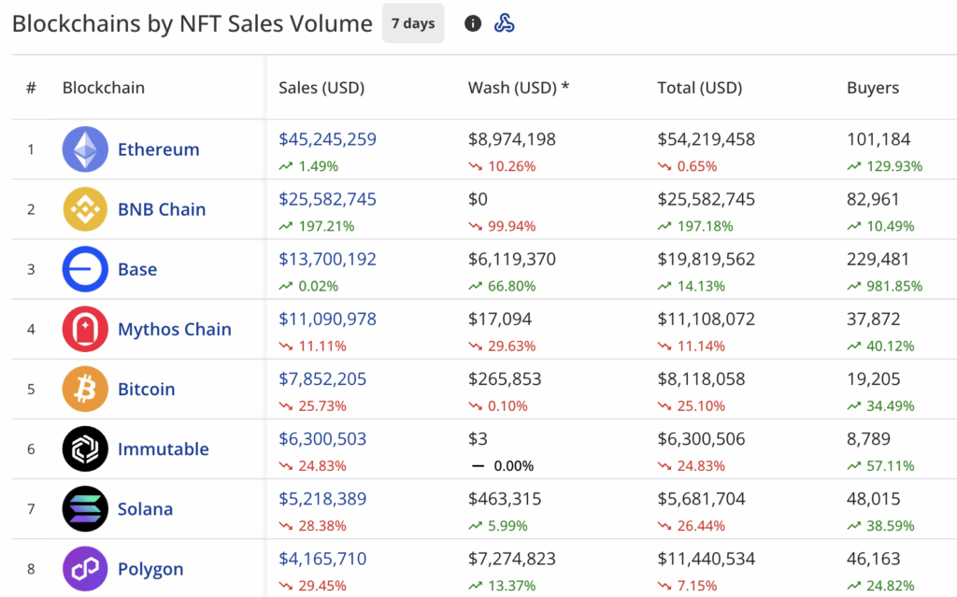957x597 pixels.
Task: Sort by the Sales (USD) column header
Action: click(321, 87)
